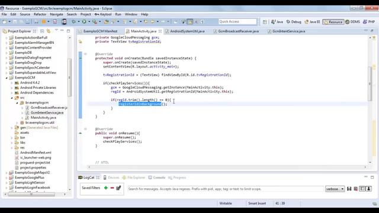Click the Open Perspective icon
Viewport: 379px width, 213px height.
pyautogui.click(x=265, y=22)
